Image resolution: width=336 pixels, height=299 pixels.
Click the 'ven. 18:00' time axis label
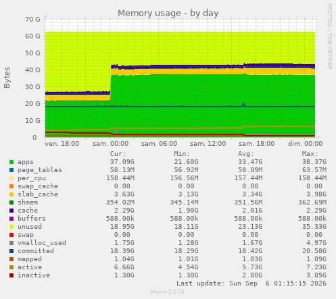pos(62,144)
